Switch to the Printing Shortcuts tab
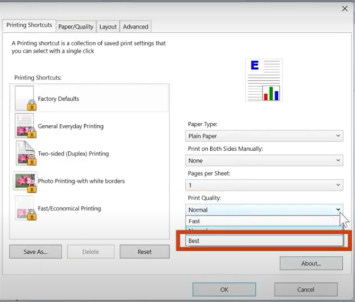 (29, 25)
